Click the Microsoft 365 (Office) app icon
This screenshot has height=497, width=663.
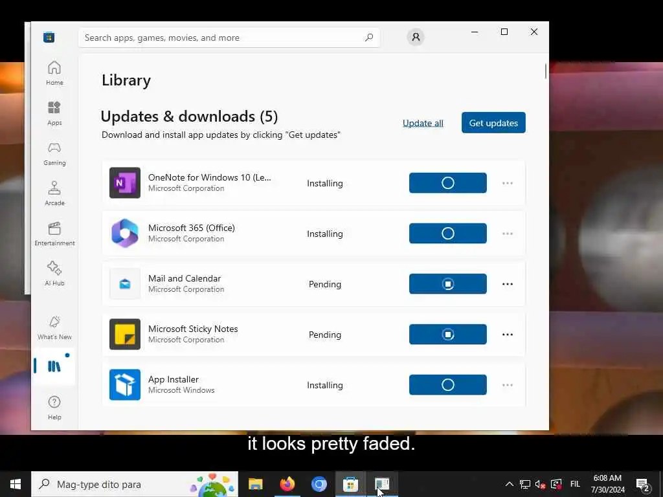125,233
